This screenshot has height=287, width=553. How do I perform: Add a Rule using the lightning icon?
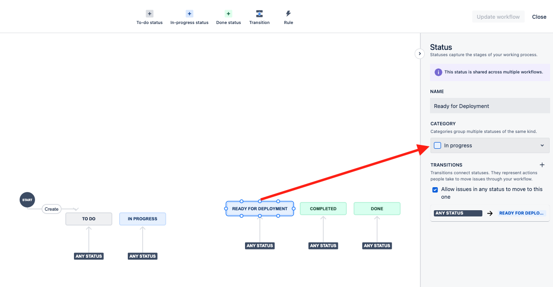[288, 14]
